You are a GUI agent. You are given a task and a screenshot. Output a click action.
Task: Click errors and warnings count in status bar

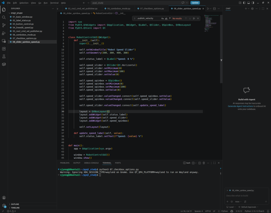pos(11,211)
